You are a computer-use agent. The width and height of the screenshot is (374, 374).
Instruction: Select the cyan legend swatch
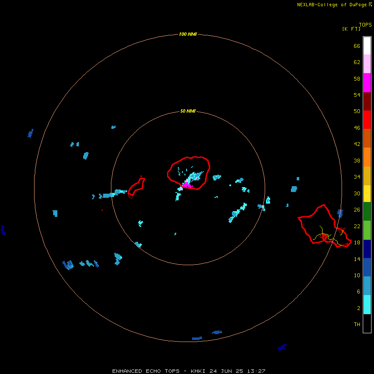367,305
